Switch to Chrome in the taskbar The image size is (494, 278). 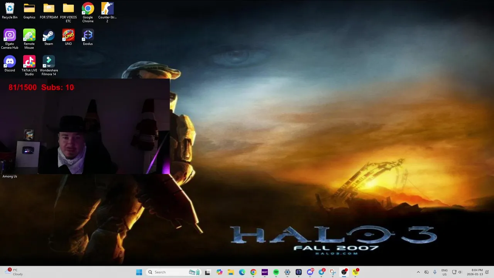coord(253,272)
